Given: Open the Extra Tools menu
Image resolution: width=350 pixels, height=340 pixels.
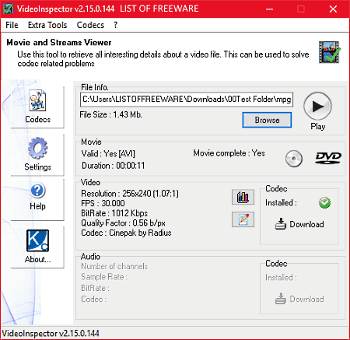Looking at the screenshot, I should [x=47, y=25].
